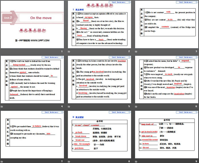
Task: Click slide number 9 label
Action: [196, 161]
